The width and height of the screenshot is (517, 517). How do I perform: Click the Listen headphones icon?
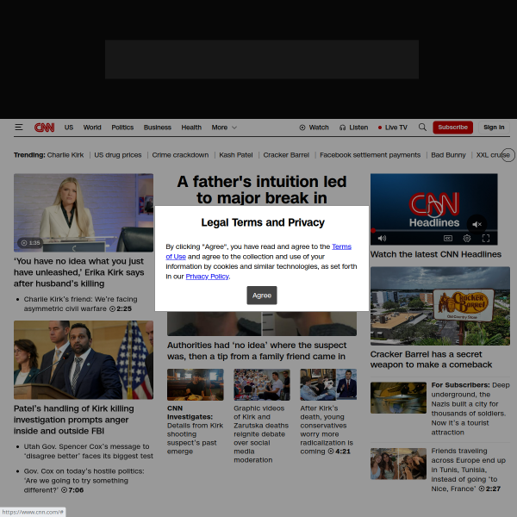(x=342, y=128)
